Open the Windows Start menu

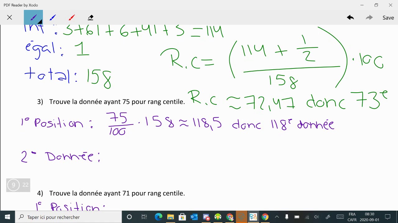tap(7, 217)
